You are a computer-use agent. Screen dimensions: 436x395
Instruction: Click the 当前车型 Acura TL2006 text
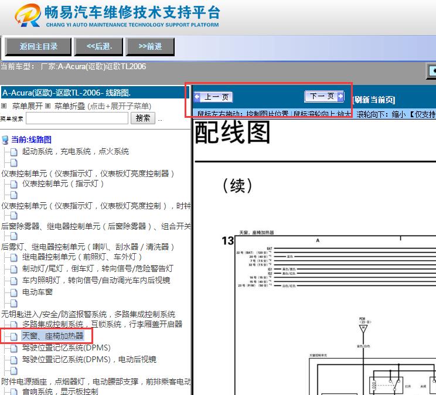coord(73,66)
